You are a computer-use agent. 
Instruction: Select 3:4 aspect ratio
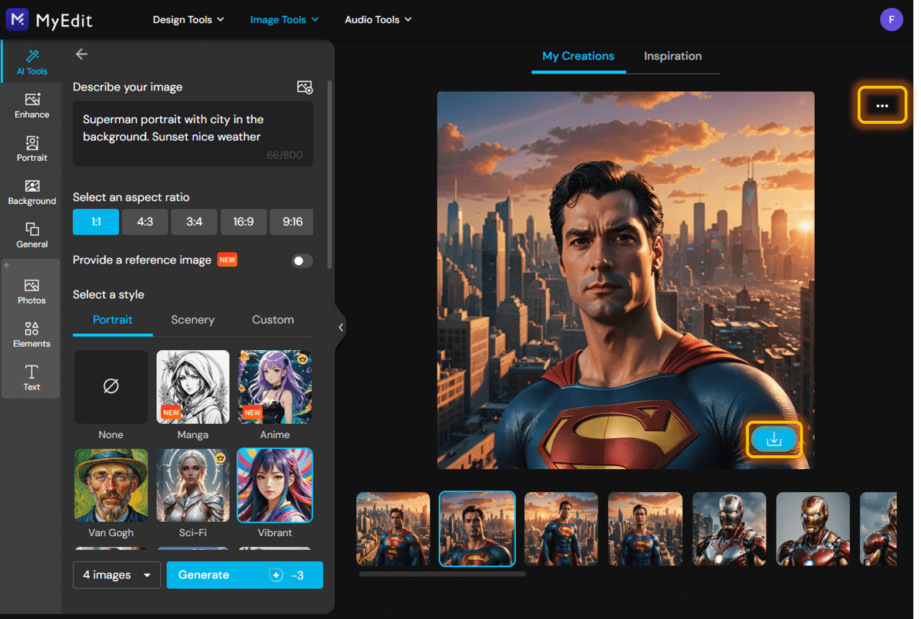click(x=194, y=222)
